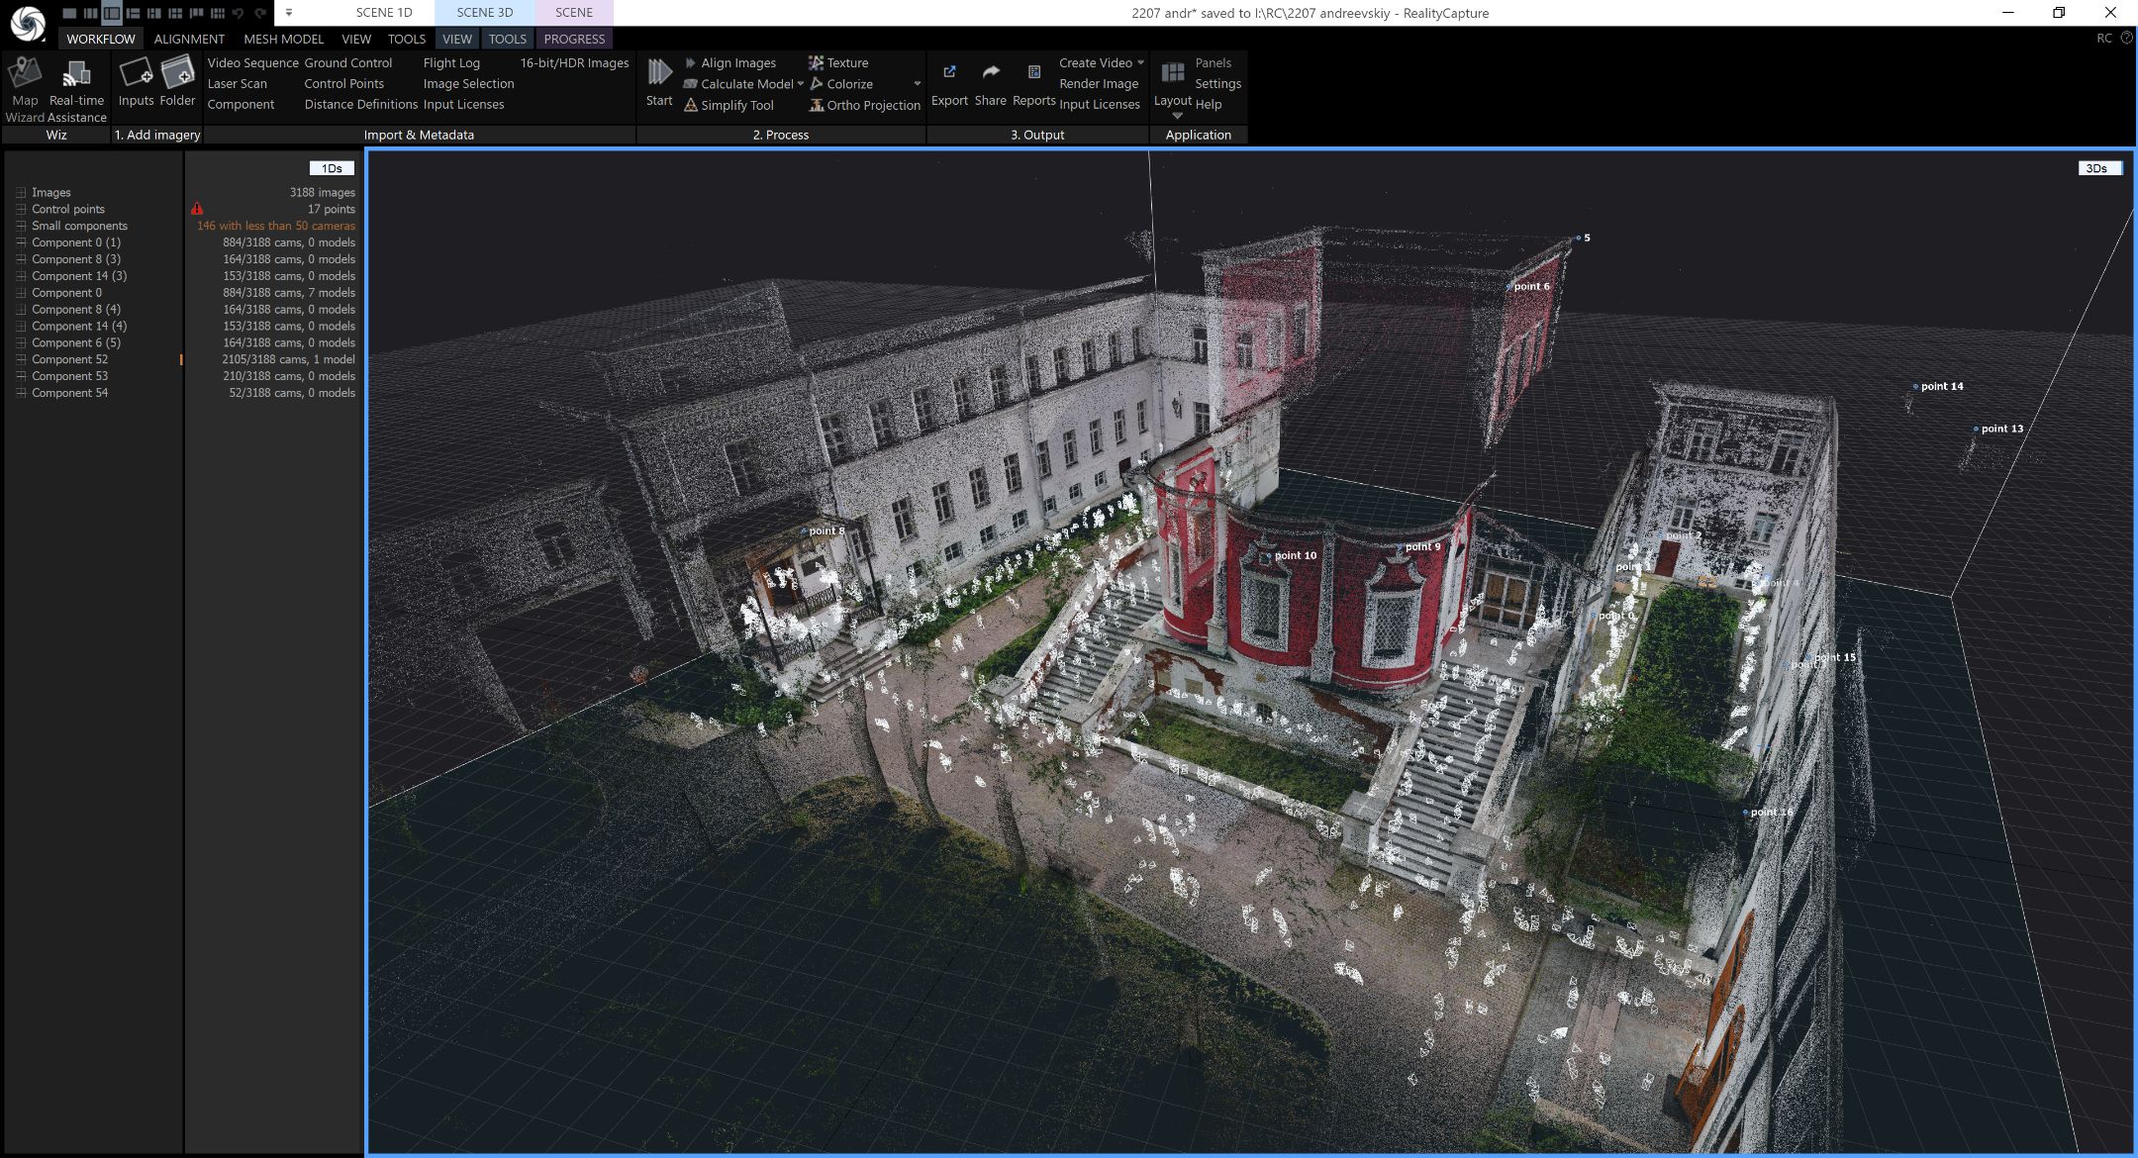Open Create Video dropdown arrow
2138x1158 pixels.
(1140, 62)
